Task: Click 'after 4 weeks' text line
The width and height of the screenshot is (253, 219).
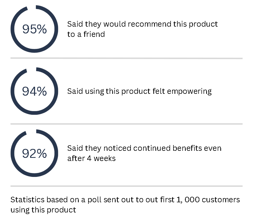Action: (x=92, y=158)
